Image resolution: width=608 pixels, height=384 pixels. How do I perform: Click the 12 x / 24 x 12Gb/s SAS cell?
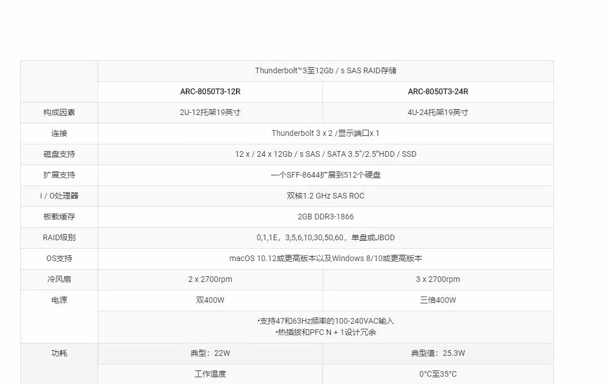pyautogui.click(x=325, y=155)
